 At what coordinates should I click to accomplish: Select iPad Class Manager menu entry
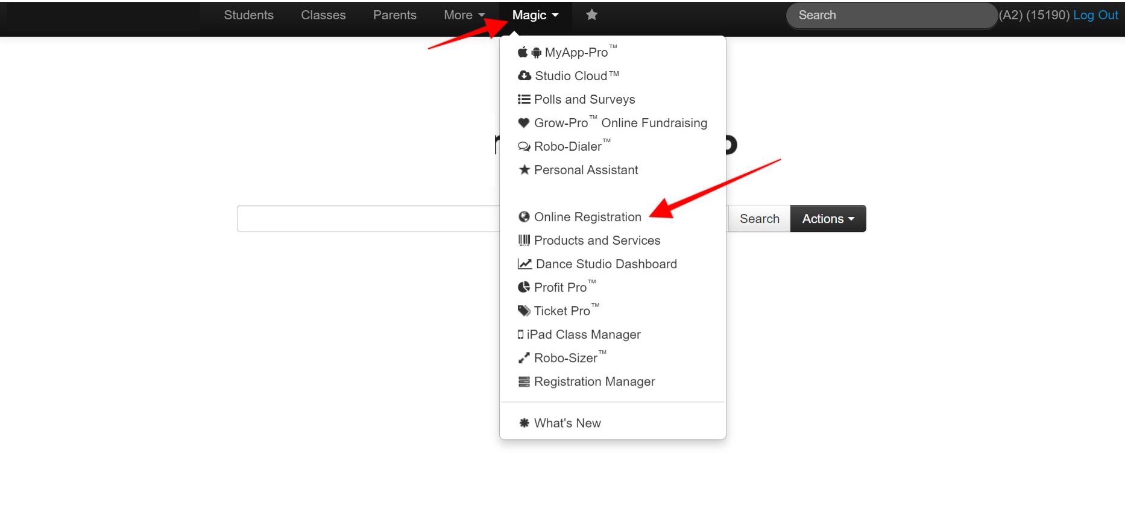583,334
